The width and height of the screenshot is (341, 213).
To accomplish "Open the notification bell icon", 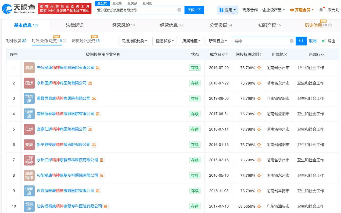I will [321, 10].
